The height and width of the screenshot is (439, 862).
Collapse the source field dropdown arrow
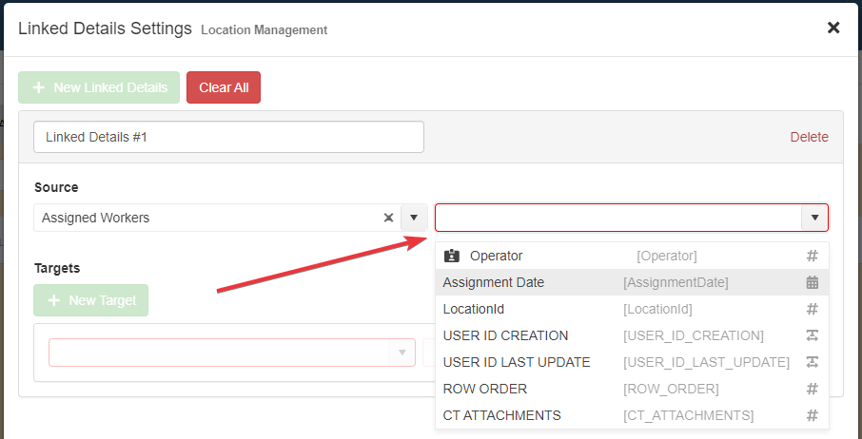click(814, 218)
